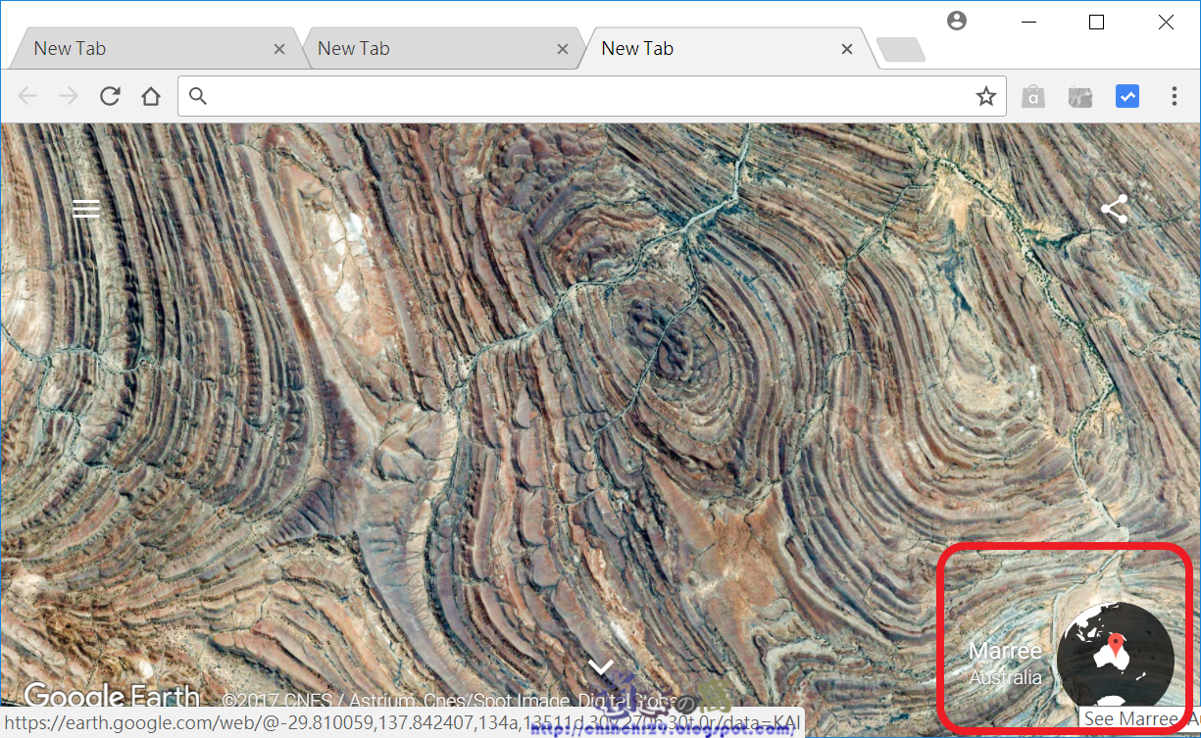Minimize the Chrome window
1201x738 pixels.
tap(1028, 22)
